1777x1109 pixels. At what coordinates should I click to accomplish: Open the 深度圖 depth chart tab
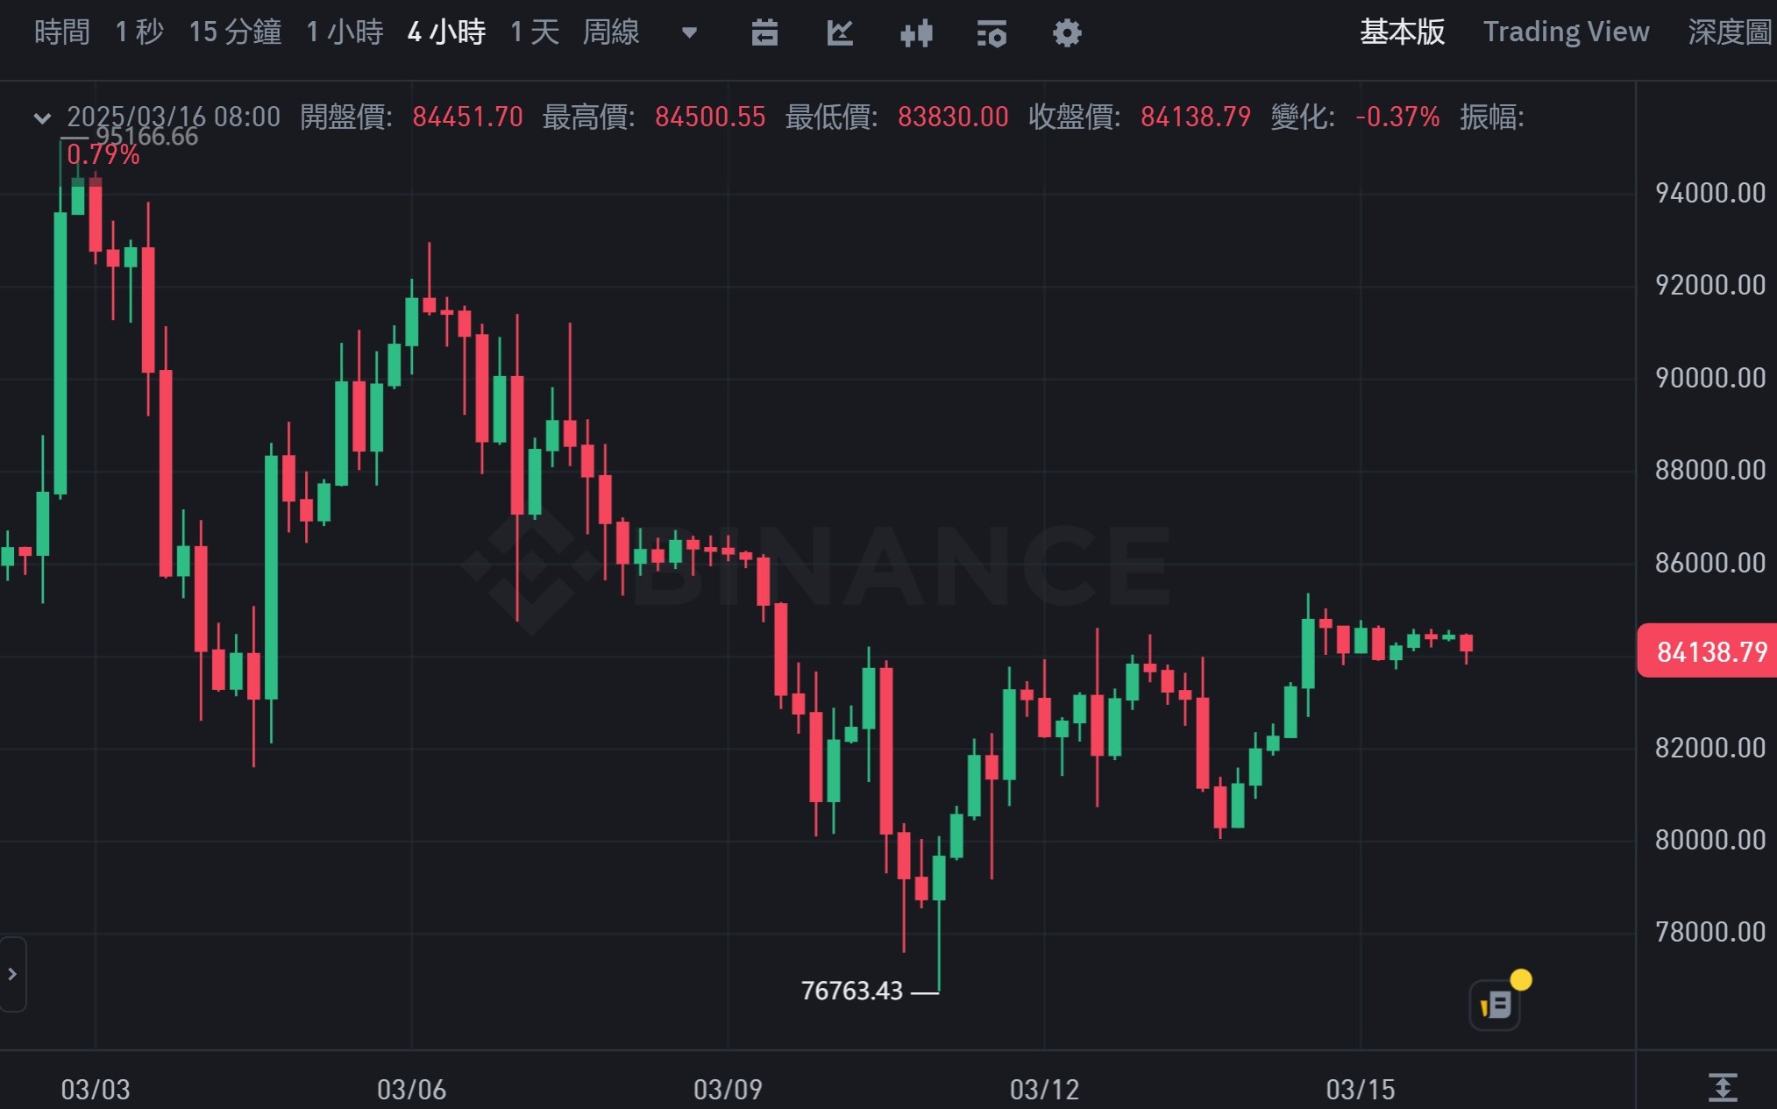(x=1729, y=32)
